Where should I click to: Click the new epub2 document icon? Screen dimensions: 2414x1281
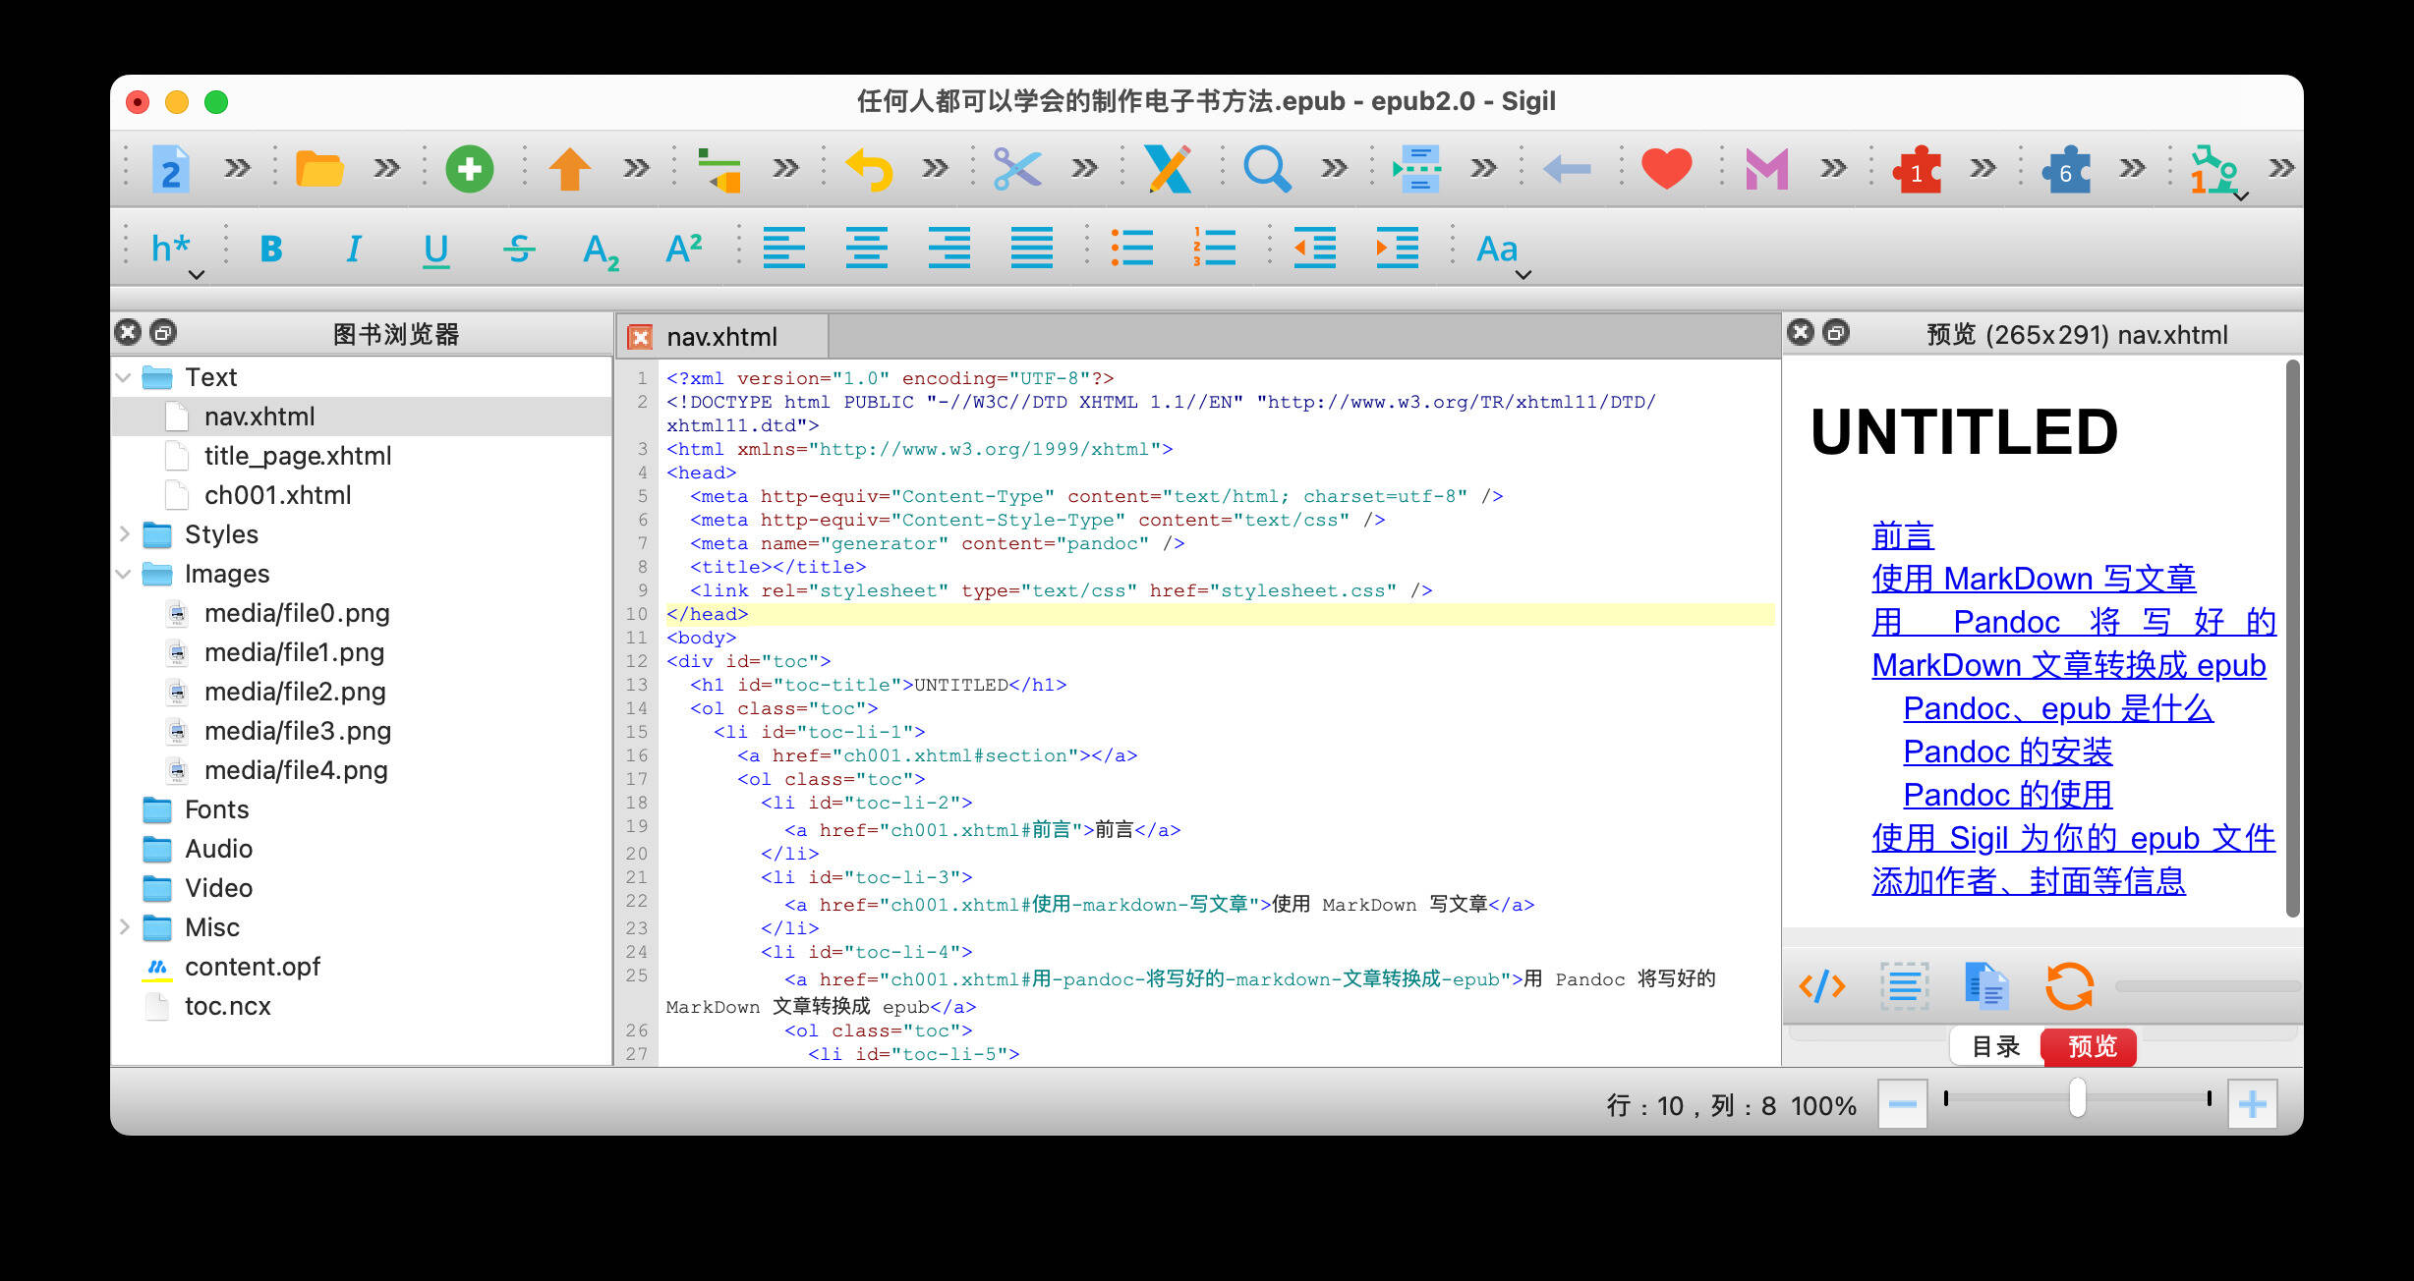171,169
